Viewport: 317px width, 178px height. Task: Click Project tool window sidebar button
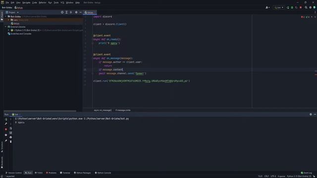[x=2, y=16]
